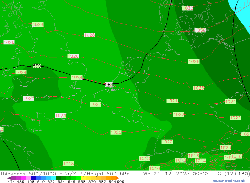Click the legend value 606

(x=120, y=182)
